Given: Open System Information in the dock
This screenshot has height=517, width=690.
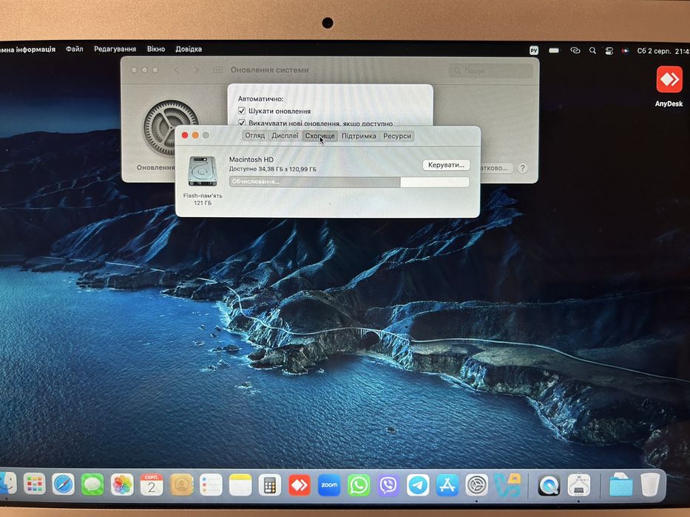Looking at the screenshot, I should tap(578, 485).
